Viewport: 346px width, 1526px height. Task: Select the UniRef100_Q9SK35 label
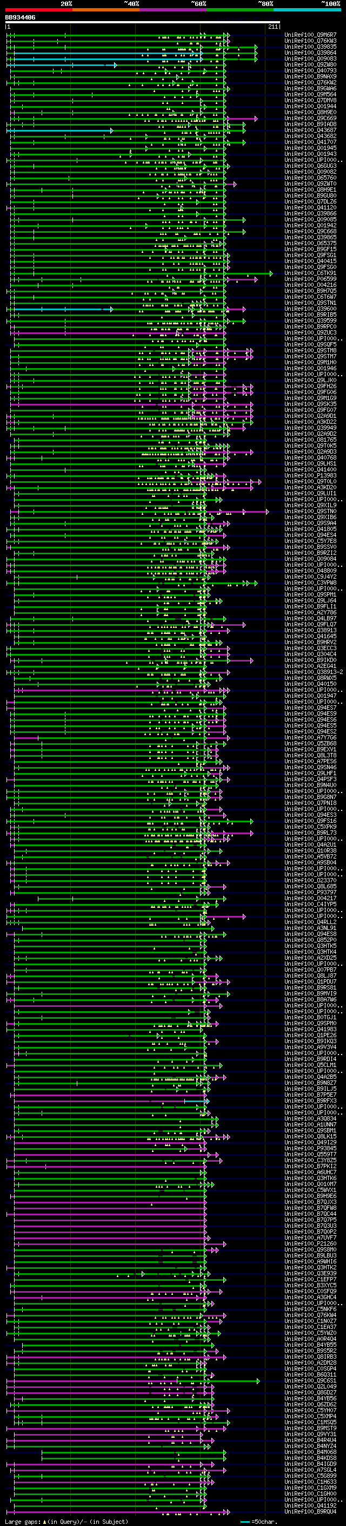pyautogui.click(x=310, y=404)
